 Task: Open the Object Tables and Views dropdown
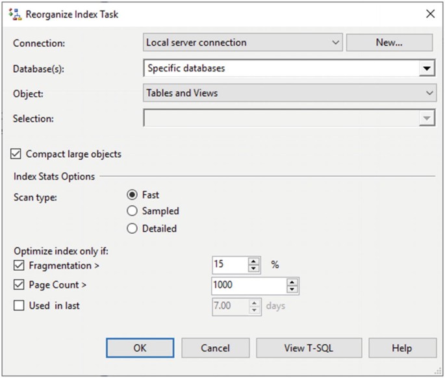pos(429,94)
